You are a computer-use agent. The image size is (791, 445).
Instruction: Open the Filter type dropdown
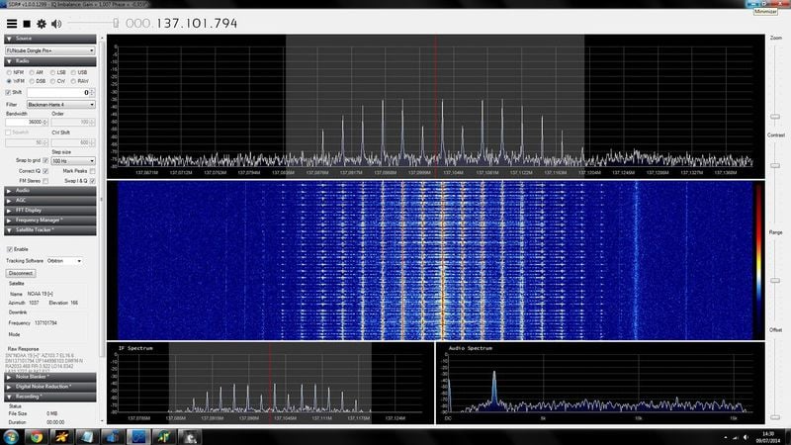click(60, 105)
